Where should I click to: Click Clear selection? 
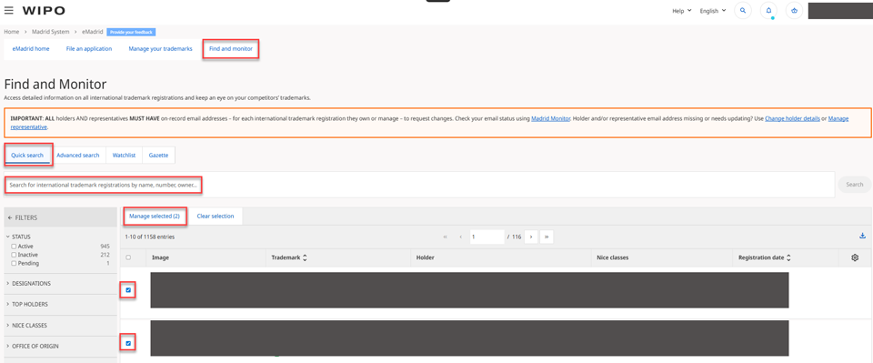click(216, 216)
